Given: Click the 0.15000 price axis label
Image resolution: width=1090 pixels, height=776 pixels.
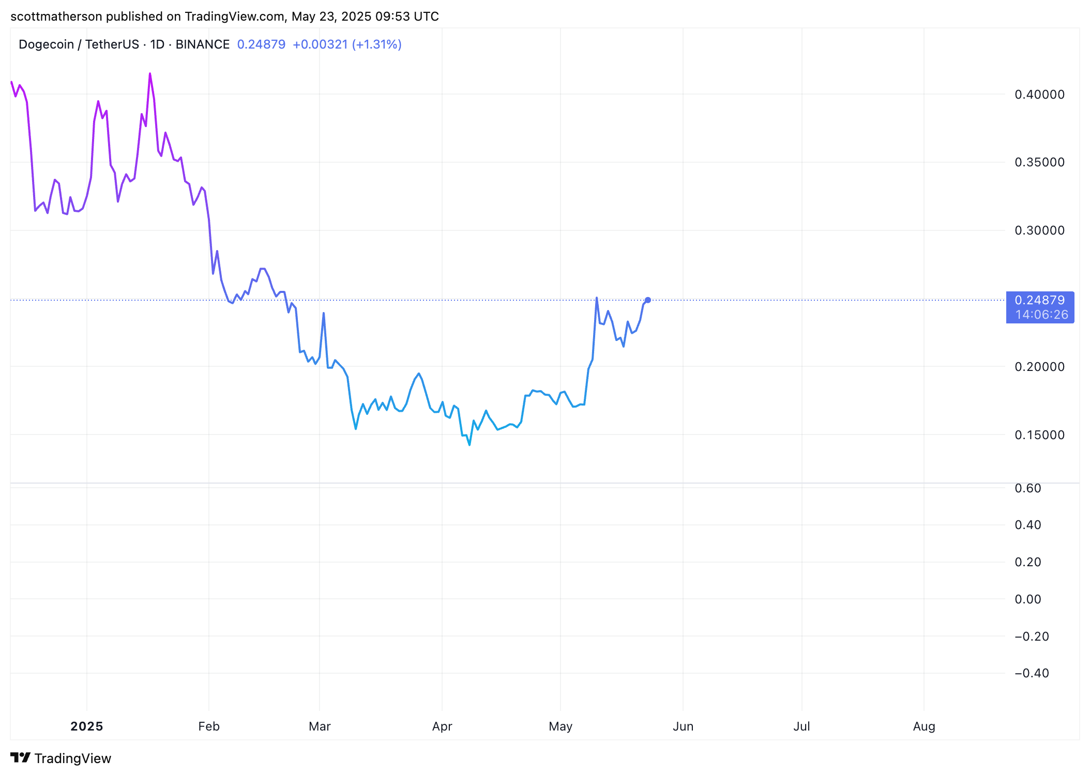Looking at the screenshot, I should [x=1039, y=435].
